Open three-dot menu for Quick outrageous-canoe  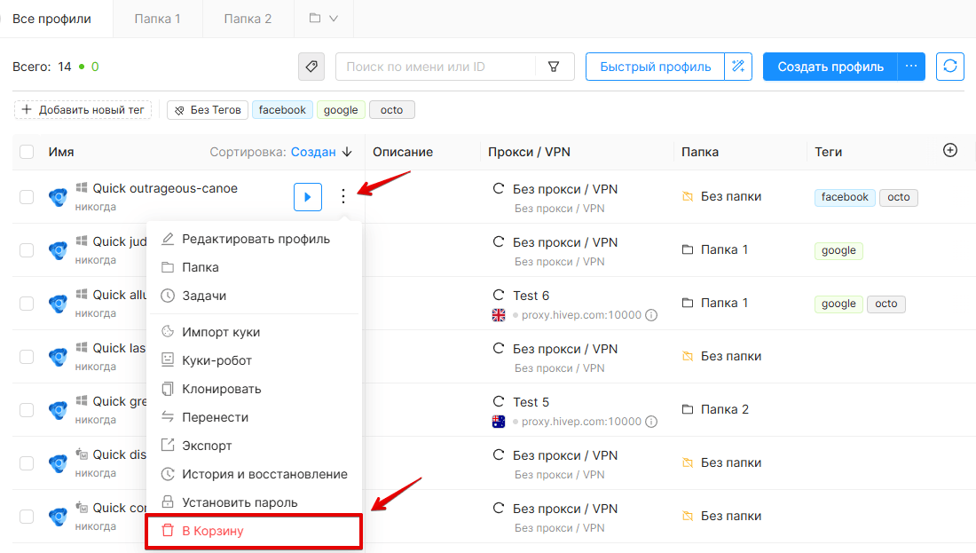(x=343, y=197)
